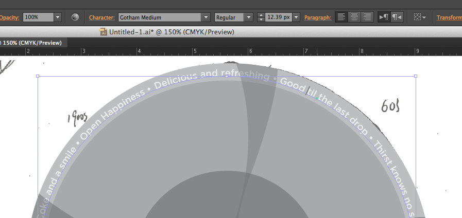Expand the font family dropdown arrow

[x=206, y=17]
